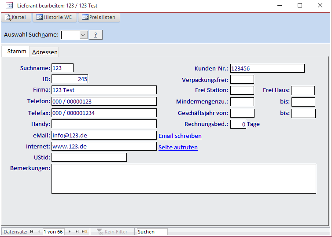Click the Rechnungsbed. Tage field

[238, 124]
